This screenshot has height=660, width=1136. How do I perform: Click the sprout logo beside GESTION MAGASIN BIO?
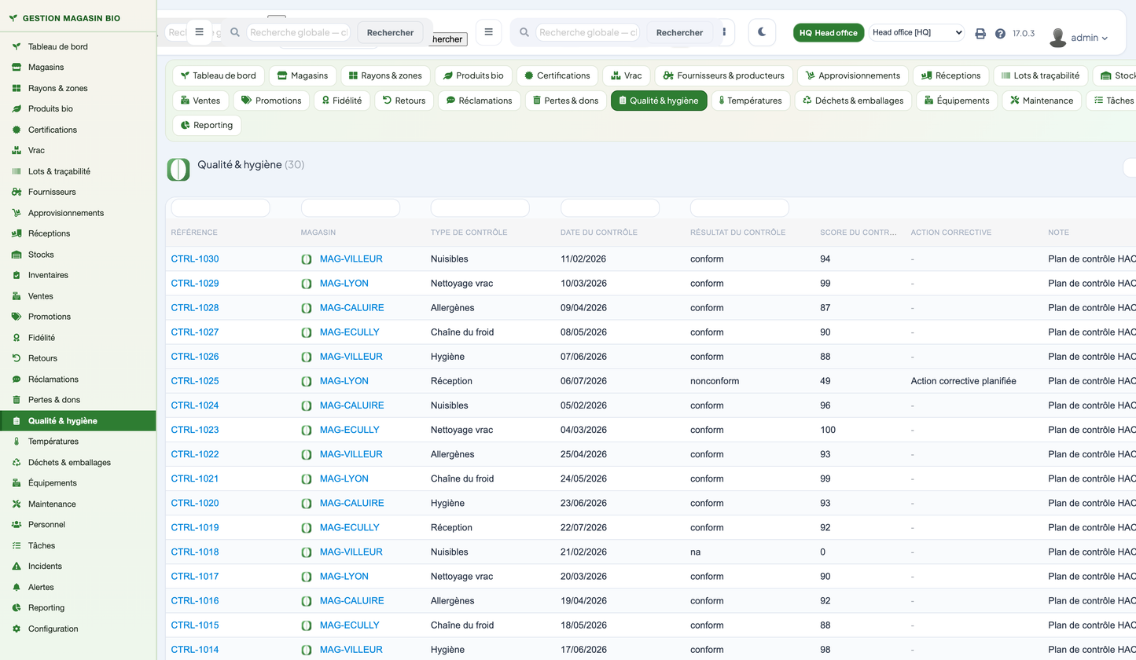13,17
